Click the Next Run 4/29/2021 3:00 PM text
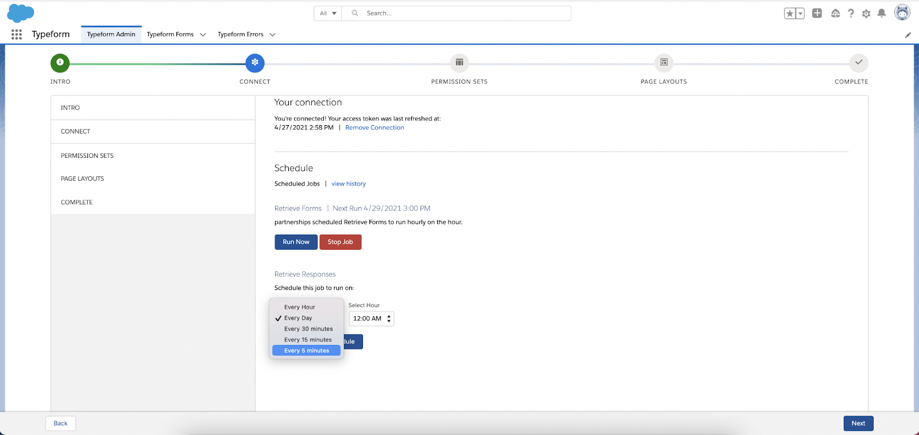 click(381, 208)
